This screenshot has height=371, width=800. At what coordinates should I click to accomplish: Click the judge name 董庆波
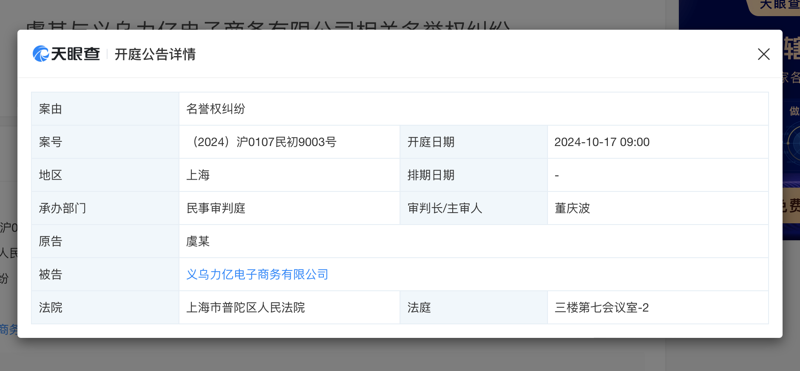tap(572, 208)
